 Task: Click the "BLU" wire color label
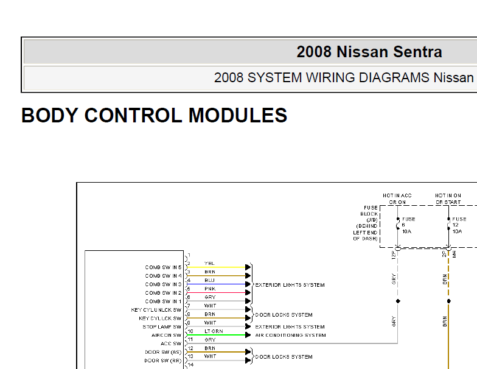[x=209, y=280]
